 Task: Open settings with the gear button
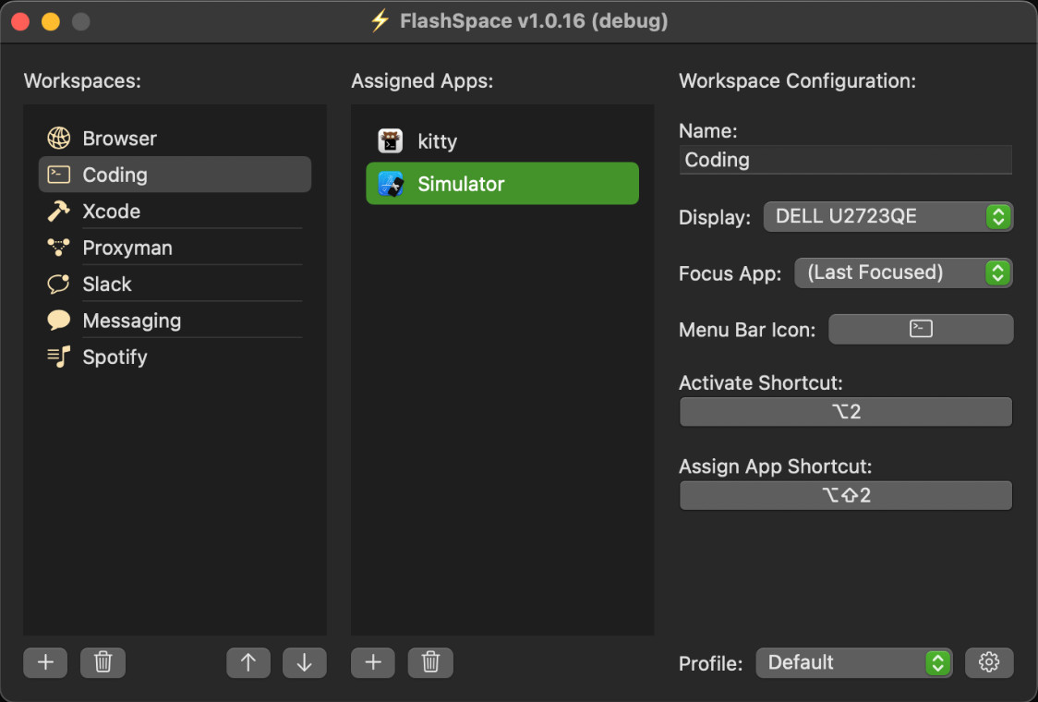989,662
